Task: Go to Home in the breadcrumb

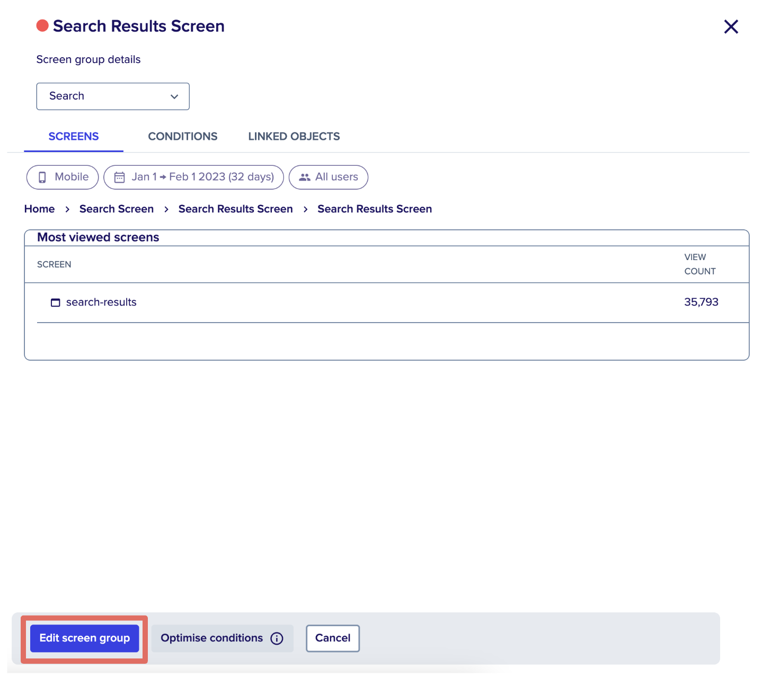Action: (x=39, y=209)
